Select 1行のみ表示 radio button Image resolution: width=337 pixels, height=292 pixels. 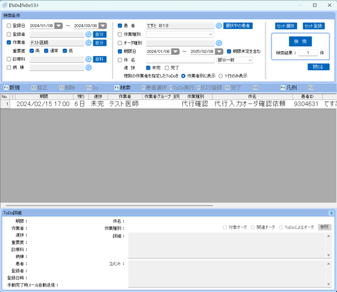(220, 76)
